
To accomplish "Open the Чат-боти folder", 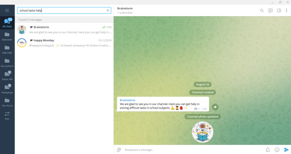I will 7,102.
